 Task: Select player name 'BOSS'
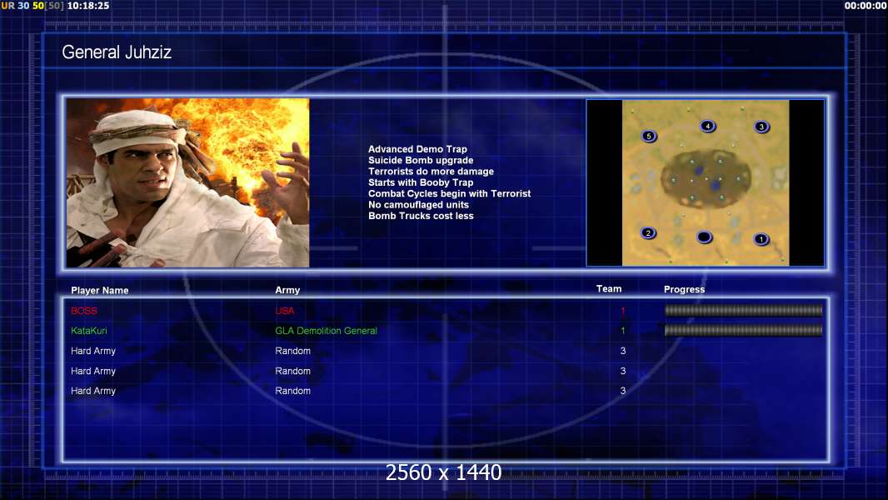pos(84,311)
